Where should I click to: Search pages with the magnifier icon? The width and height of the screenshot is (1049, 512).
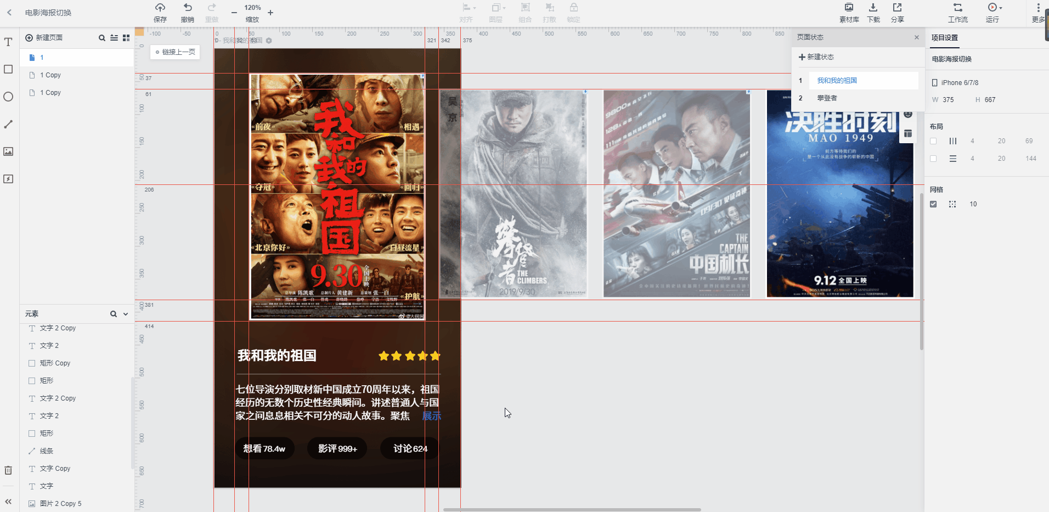(101, 38)
